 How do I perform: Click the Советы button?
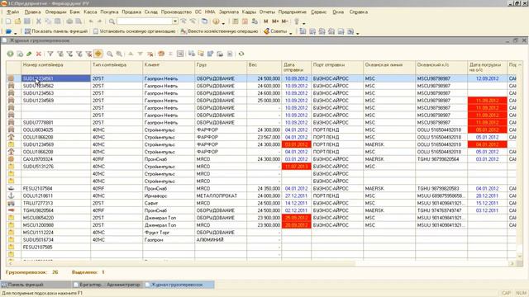click(x=275, y=31)
